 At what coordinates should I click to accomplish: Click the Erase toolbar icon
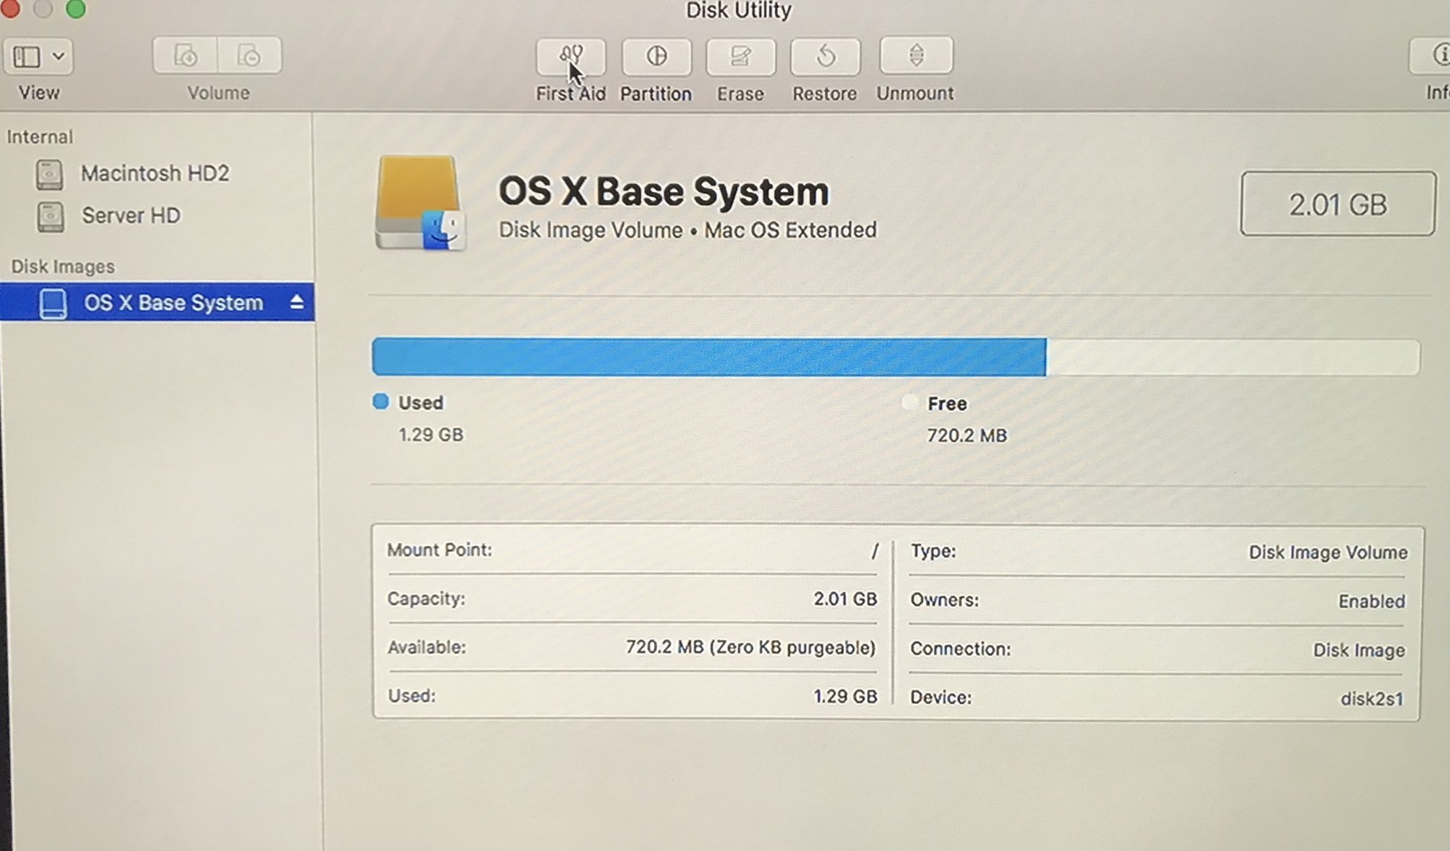tap(740, 56)
